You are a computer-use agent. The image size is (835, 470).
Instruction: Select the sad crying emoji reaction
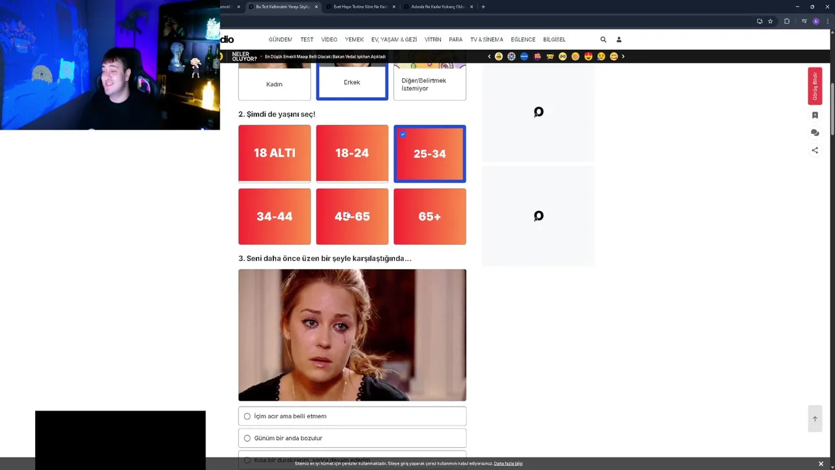(x=601, y=56)
